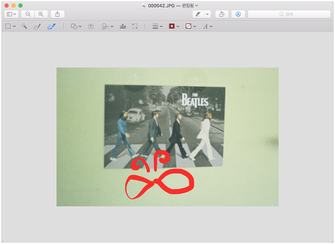
Task: Open the Share menu button
Action: (x=58, y=14)
